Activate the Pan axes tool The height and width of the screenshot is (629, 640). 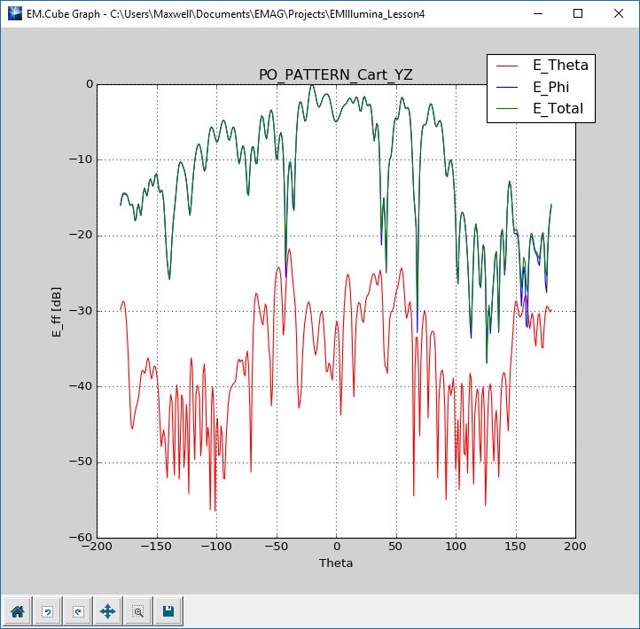point(108,610)
